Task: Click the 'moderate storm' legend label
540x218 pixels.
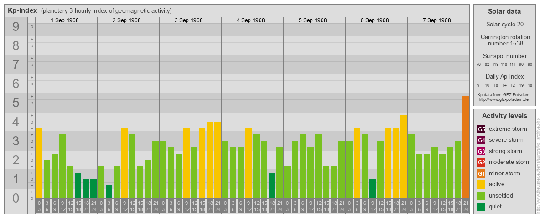Action: coord(510,162)
